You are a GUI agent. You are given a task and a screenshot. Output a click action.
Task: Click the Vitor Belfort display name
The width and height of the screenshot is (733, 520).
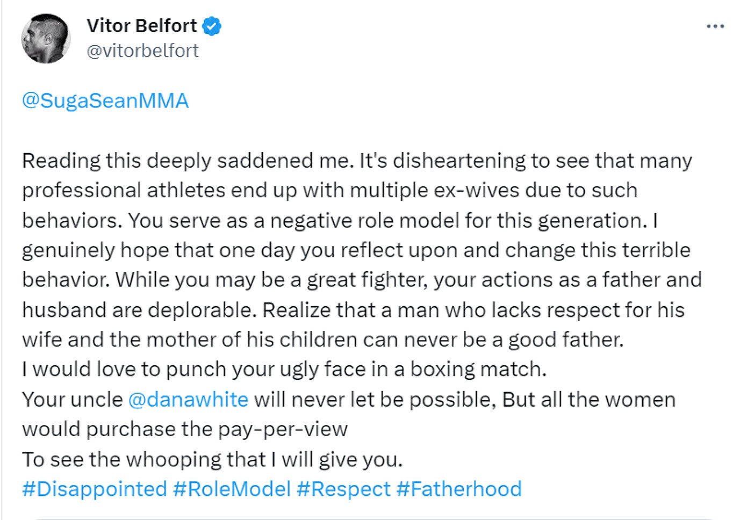point(142,26)
